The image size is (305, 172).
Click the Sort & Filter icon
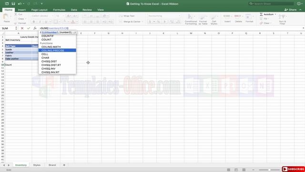(x=283, y=17)
